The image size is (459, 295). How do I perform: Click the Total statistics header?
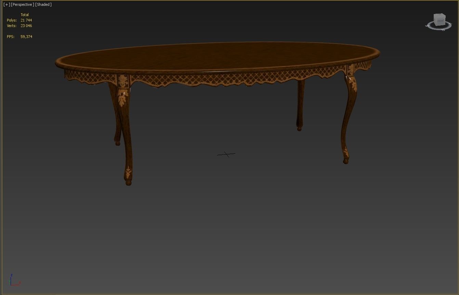tap(25, 15)
